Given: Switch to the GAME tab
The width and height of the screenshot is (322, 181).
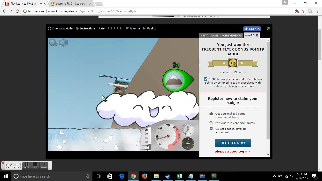Looking at the screenshot, I should coord(215,36).
